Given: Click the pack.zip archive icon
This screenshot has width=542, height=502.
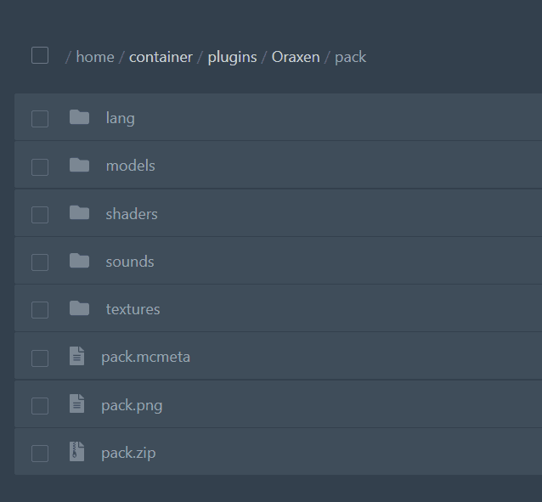Looking at the screenshot, I should (77, 452).
